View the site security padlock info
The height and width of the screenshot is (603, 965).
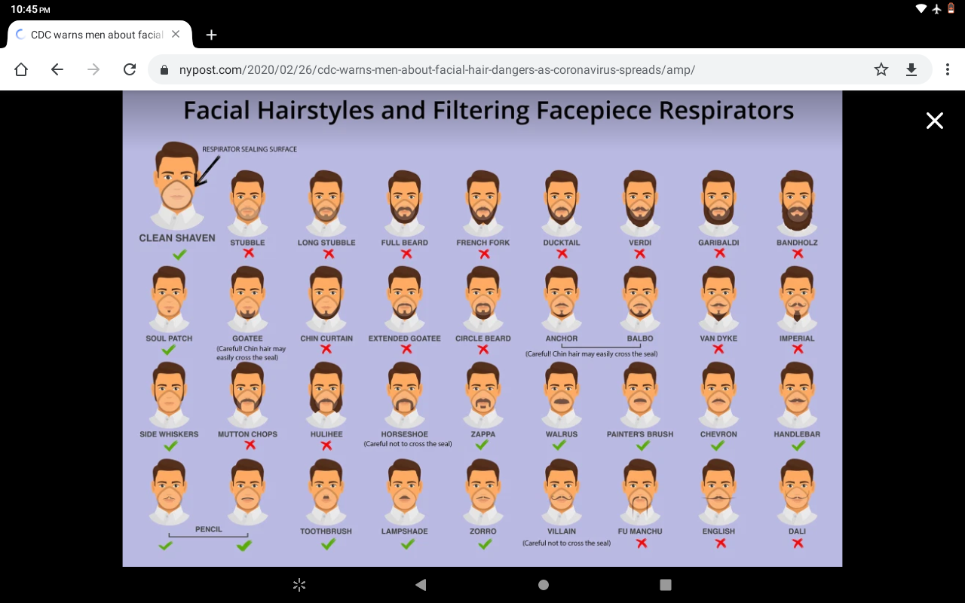coord(164,69)
